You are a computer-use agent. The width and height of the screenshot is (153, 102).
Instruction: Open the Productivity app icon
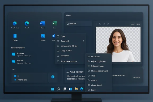[15, 24]
